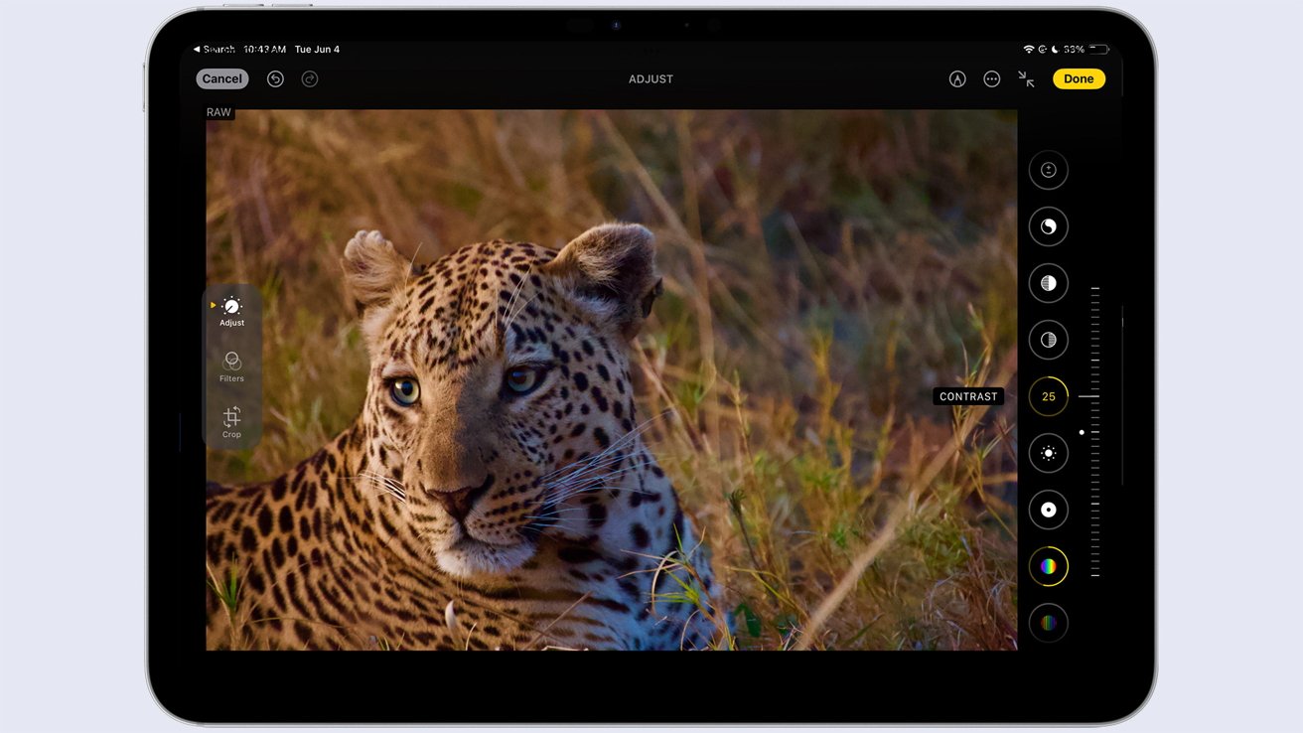Viewport: 1303px width, 733px height.
Task: Open the Vibrance adjustment
Action: pyautogui.click(x=1048, y=623)
